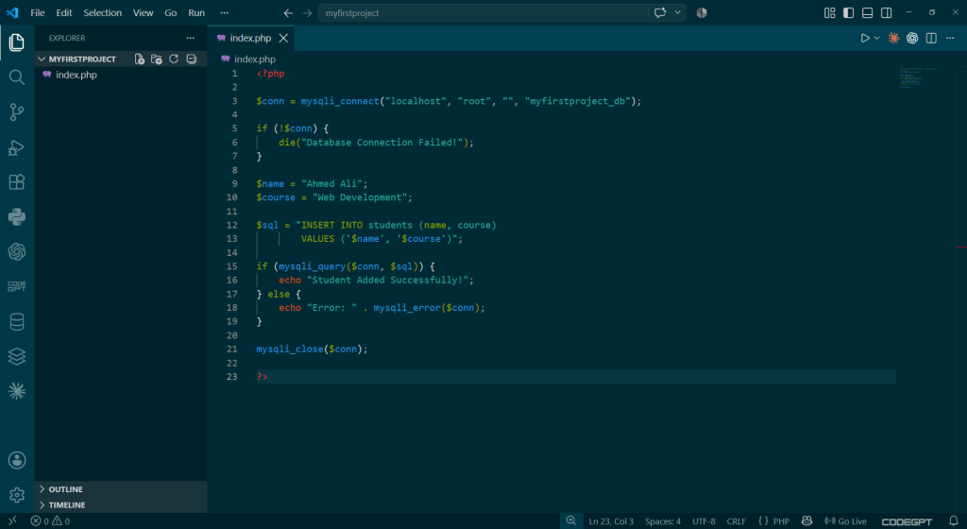Image resolution: width=967 pixels, height=529 pixels.
Task: Open notifications bell
Action: click(x=954, y=521)
